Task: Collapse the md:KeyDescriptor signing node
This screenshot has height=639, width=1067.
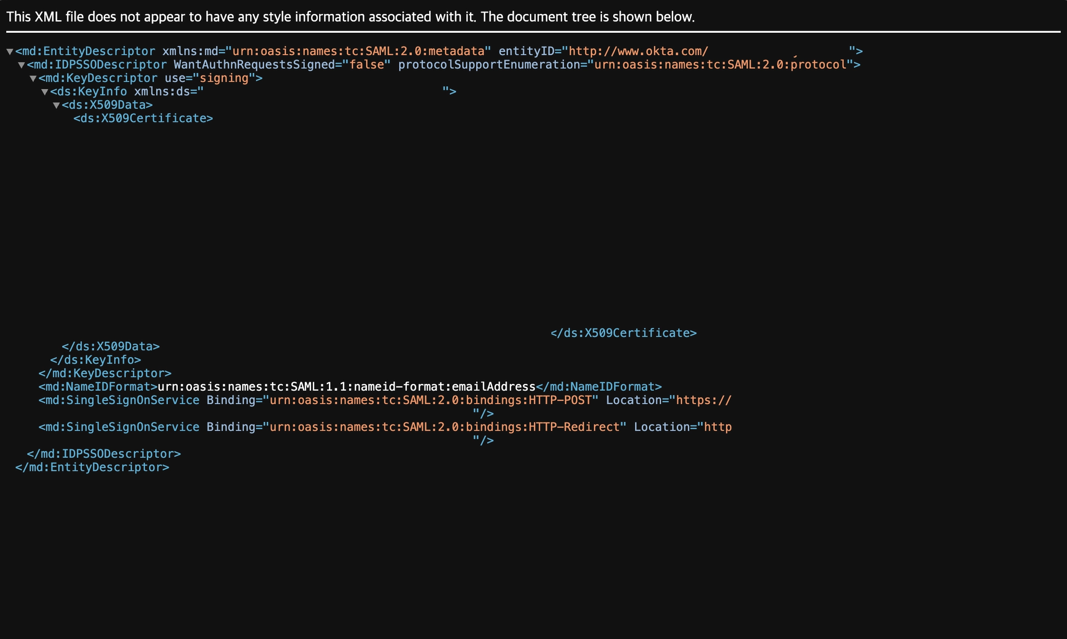Action: pyautogui.click(x=33, y=79)
